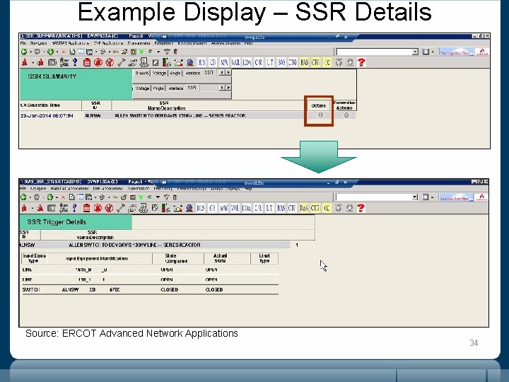509x382 pixels.
Task: Open combo box dropdown arrow in Trigger Details toolbar
Action: pyautogui.click(x=414, y=197)
